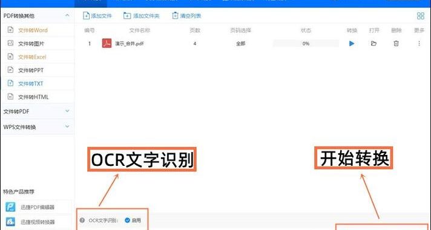Click row number 1
Image resolution: width=431 pixels, height=230 pixels.
coord(90,44)
